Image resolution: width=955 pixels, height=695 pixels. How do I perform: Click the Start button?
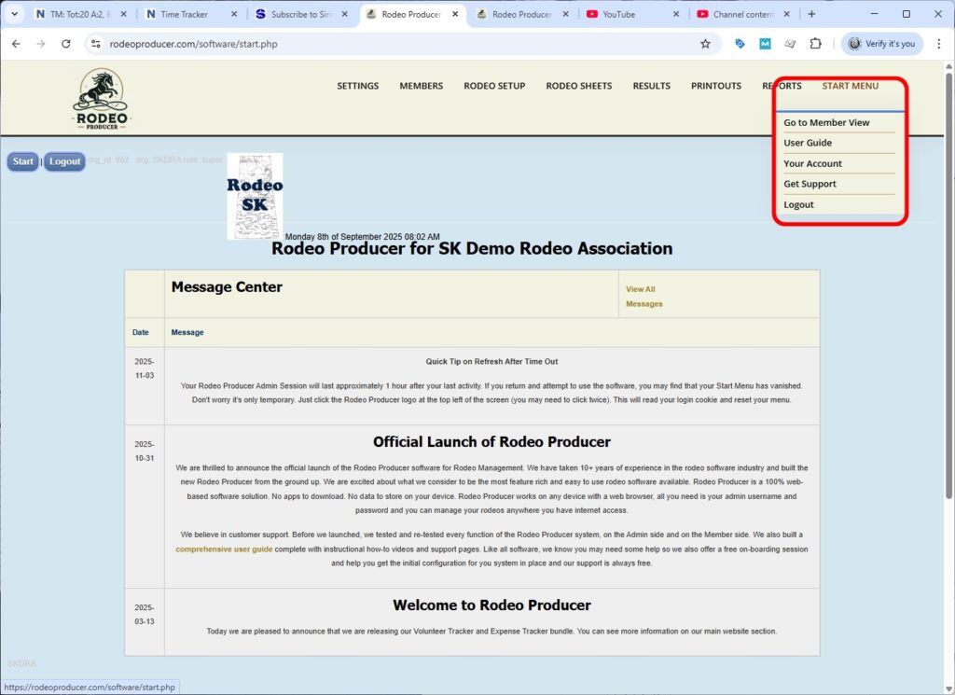tap(21, 161)
